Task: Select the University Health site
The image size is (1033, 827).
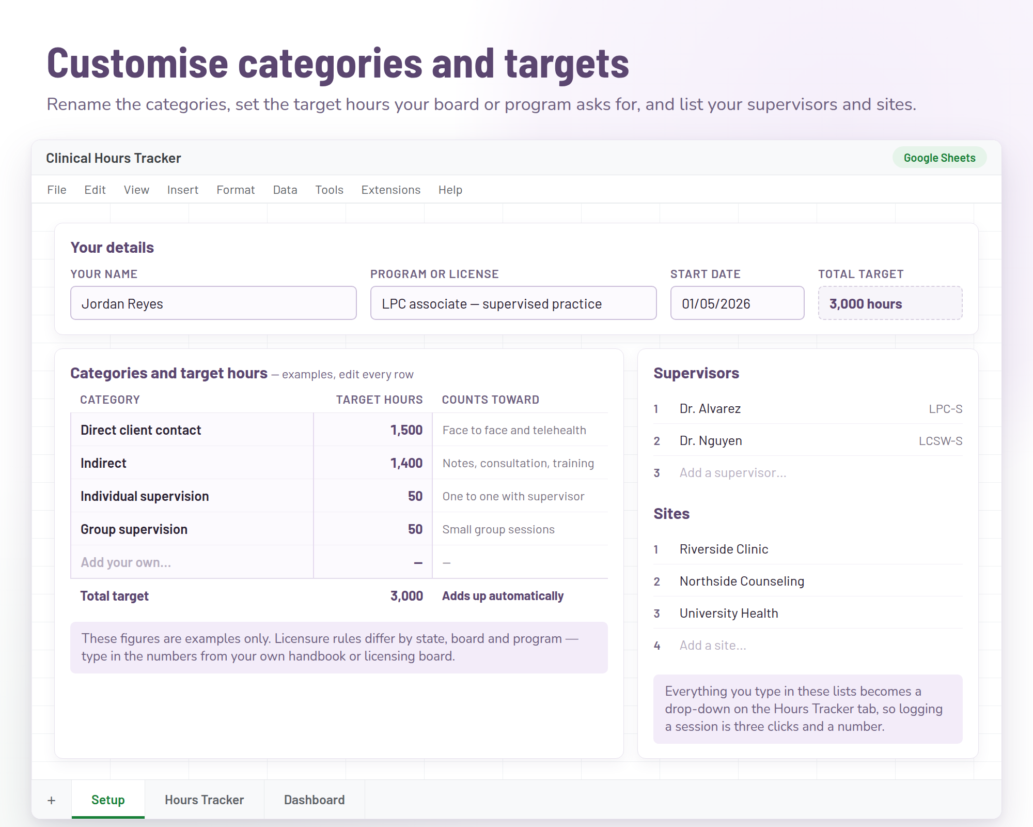Action: click(x=808, y=614)
